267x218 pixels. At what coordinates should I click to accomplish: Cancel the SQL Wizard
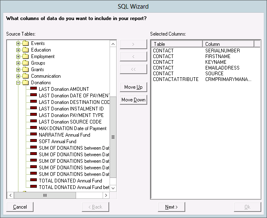coord(20,207)
